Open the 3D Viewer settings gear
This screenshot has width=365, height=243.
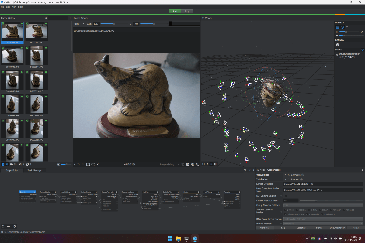click(x=215, y=164)
